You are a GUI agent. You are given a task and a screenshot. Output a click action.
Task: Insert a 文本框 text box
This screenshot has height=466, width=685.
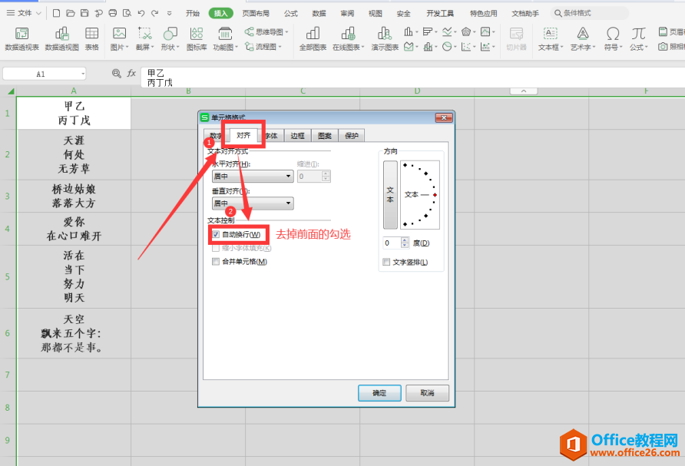pyautogui.click(x=551, y=38)
